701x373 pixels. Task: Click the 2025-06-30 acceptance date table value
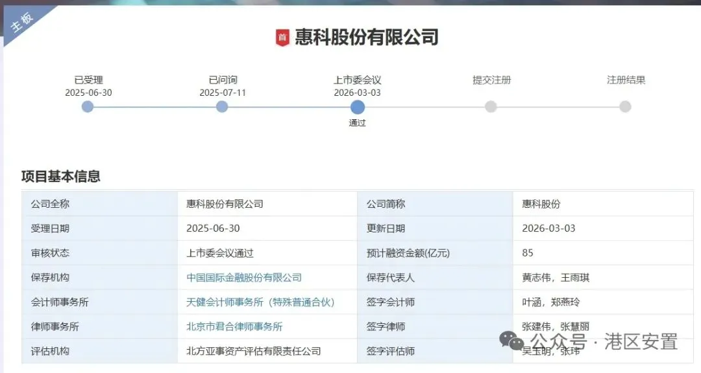(x=214, y=229)
